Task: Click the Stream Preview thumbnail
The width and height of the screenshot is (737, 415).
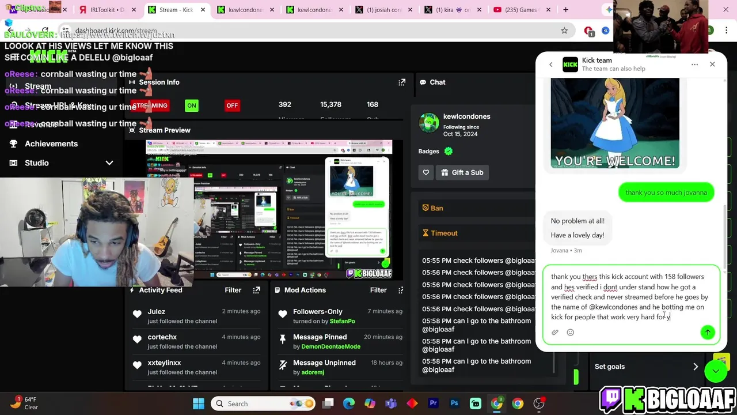Action: [x=269, y=210]
